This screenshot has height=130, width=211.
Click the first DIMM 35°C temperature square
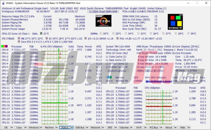pyautogui.click(x=101, y=34)
